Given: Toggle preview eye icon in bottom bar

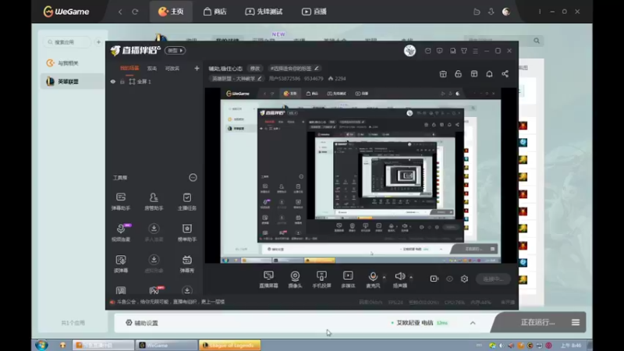Looking at the screenshot, I should (449, 279).
